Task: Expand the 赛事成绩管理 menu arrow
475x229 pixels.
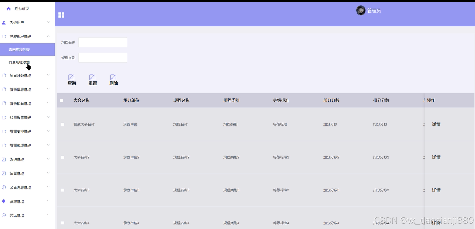Action: [x=48, y=145]
